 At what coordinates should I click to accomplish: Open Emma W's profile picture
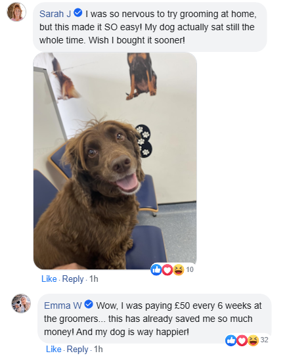click(21, 304)
